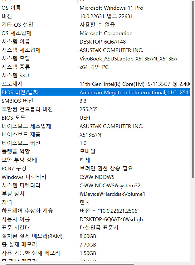The width and height of the screenshot is (195, 265).
Task: Select the 'OS 제조업체' row label
Action: (17, 33)
